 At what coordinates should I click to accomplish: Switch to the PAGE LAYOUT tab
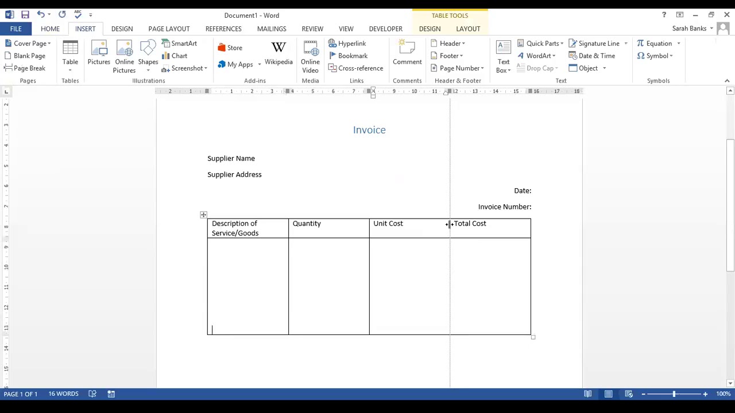pyautogui.click(x=169, y=29)
